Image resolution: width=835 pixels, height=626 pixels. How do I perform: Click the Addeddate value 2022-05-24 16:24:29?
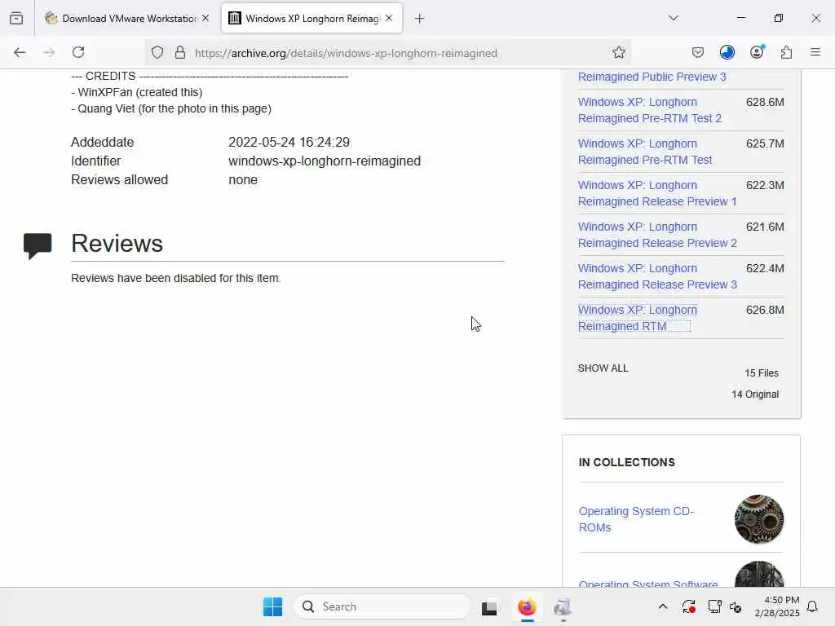[x=289, y=142]
